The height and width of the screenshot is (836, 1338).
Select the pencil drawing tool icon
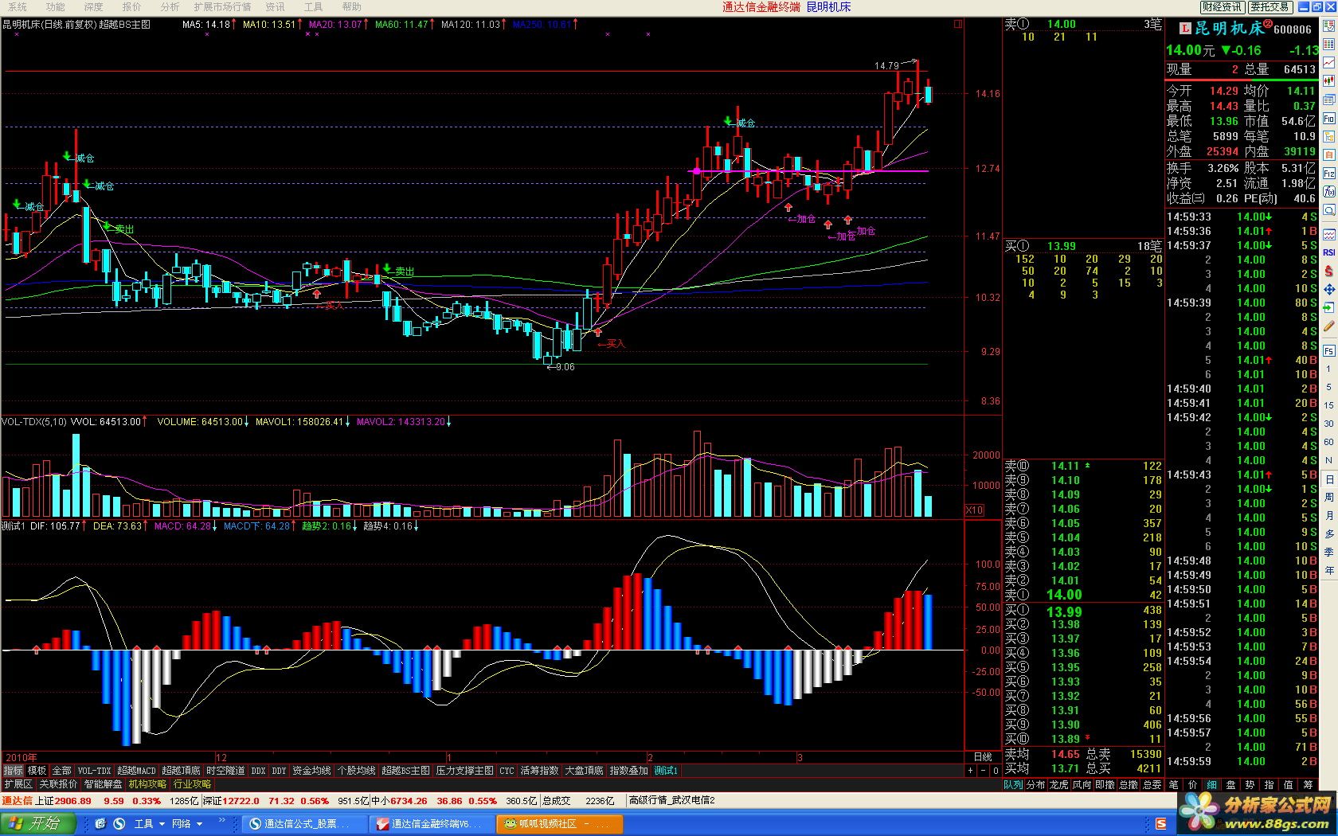[x=1328, y=326]
